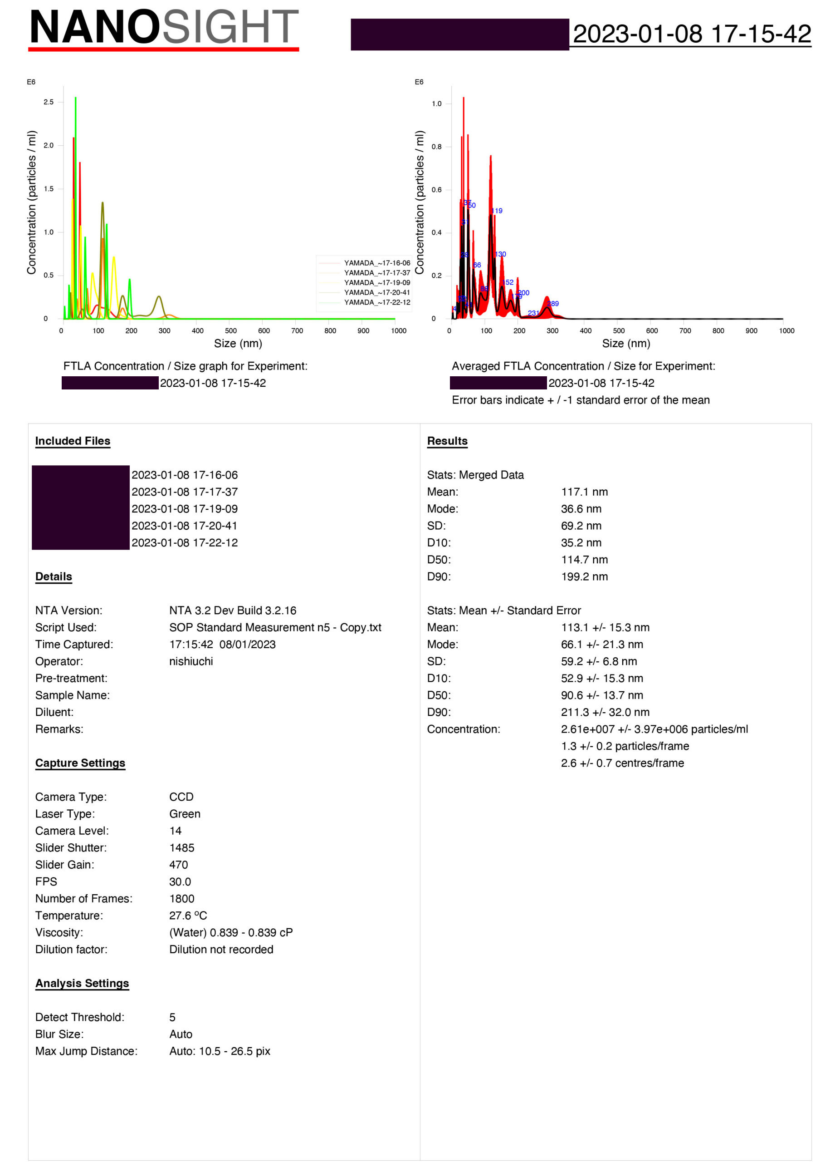Click merged mode value '36.6 nm'
This screenshot has width=840, height=1162.
(x=581, y=509)
